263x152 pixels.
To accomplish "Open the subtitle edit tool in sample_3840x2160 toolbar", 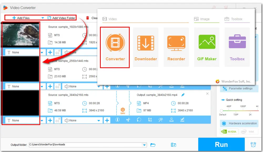I will click(x=182, y=120).
